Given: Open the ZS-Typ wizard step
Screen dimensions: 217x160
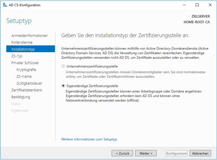Looking at the screenshot, I should (17, 56).
